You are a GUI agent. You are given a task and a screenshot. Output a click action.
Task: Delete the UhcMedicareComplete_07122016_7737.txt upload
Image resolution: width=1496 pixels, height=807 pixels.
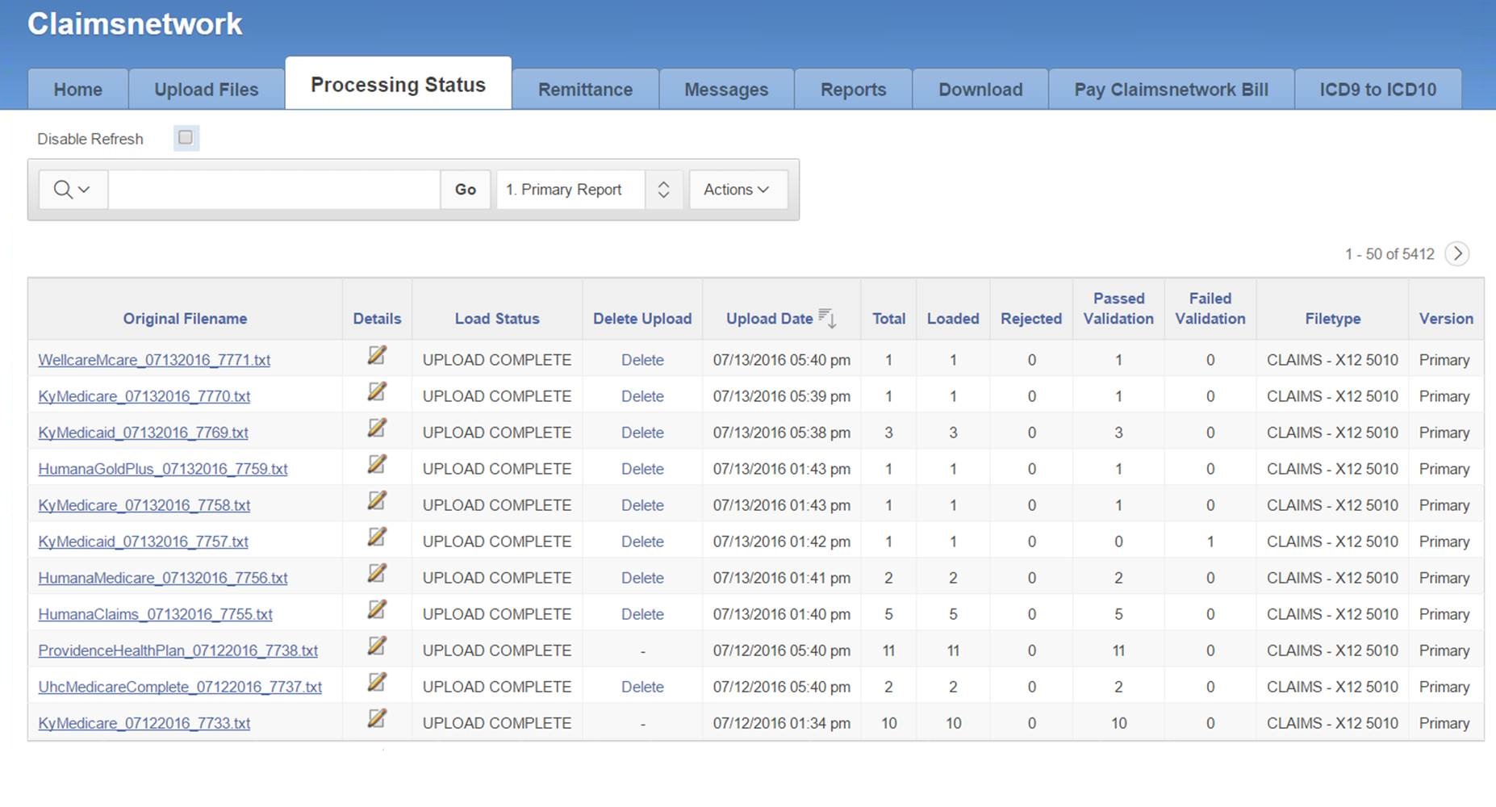pyautogui.click(x=642, y=687)
